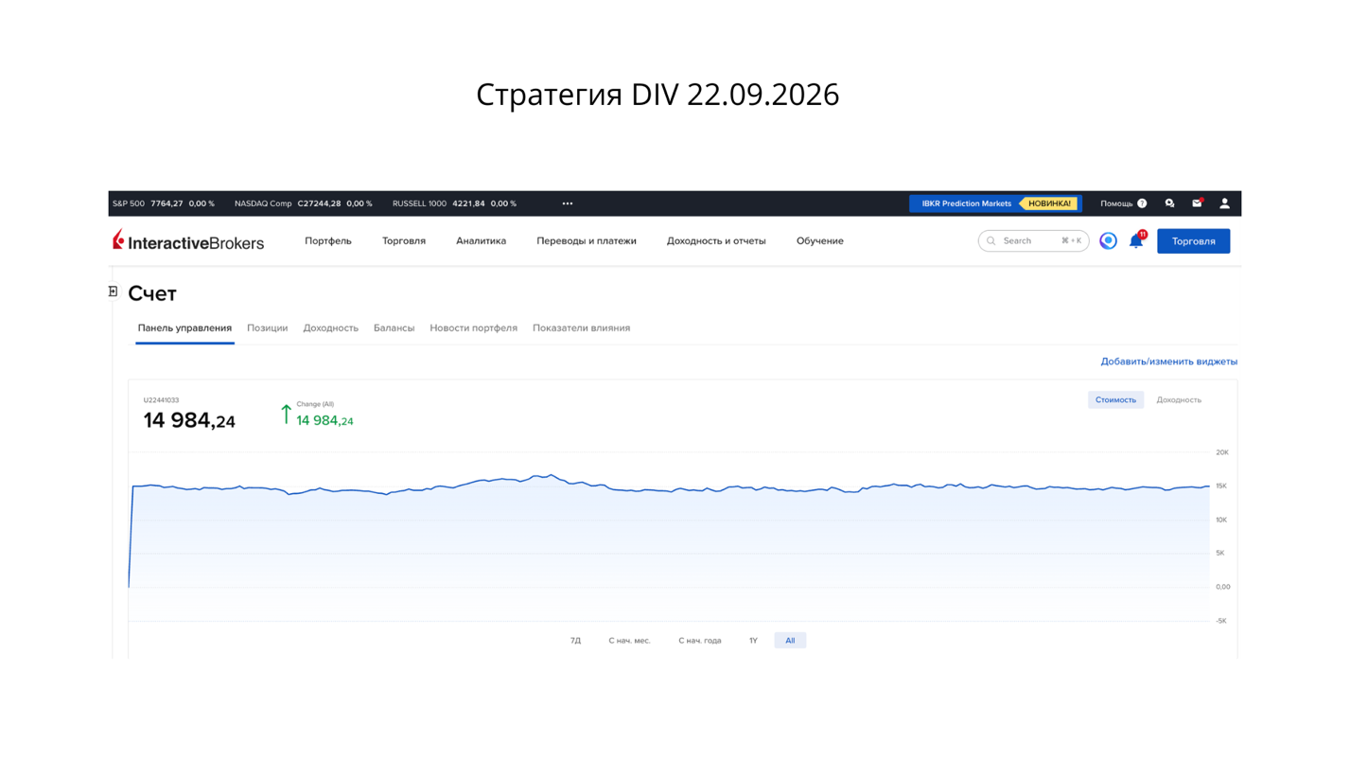This screenshot has height=760, width=1350.
Task: Open Доходность и отчеты menu
Action: tap(716, 241)
